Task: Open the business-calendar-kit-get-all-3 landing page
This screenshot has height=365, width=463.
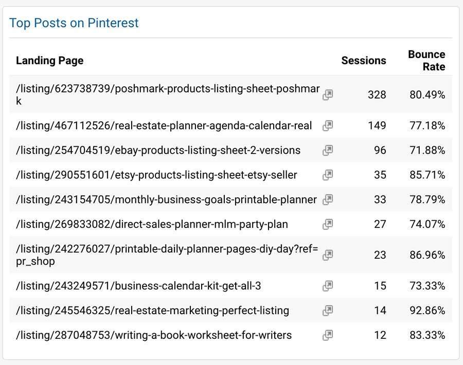Action: point(138,286)
